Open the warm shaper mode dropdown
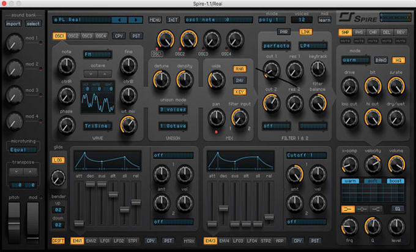 pyautogui.click(x=355, y=60)
